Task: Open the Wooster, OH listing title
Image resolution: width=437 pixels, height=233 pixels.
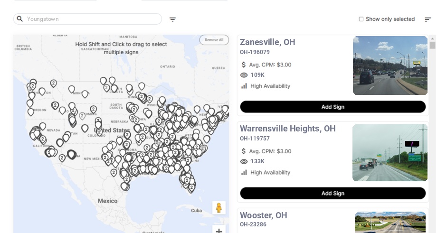Action: [x=263, y=215]
